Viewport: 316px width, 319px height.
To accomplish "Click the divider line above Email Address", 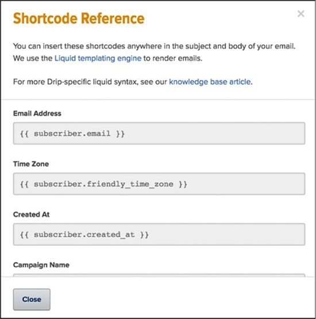I will click(x=158, y=100).
